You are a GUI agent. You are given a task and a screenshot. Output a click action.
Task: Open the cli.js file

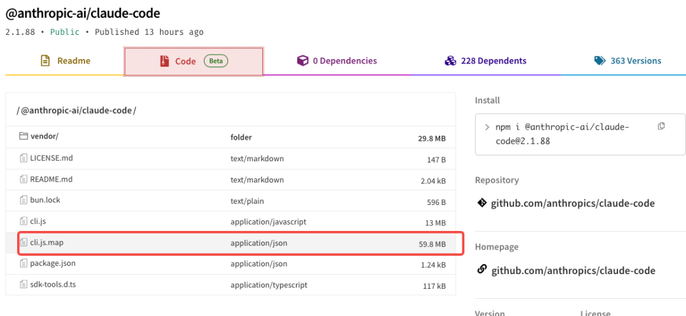tap(38, 221)
